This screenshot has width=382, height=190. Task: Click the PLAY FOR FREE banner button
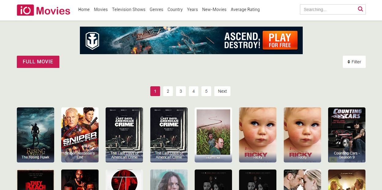pos(279,40)
